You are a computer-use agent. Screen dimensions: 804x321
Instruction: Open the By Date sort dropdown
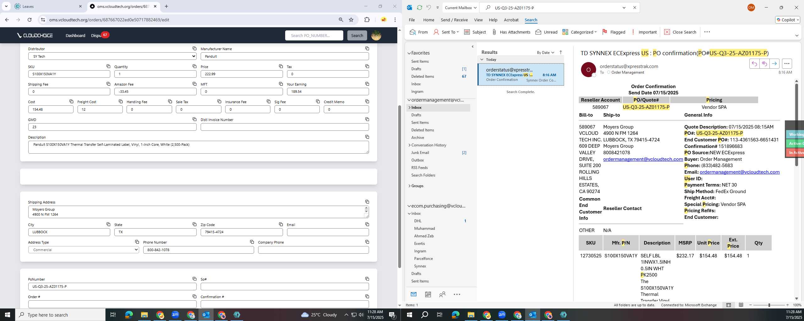coord(545,52)
